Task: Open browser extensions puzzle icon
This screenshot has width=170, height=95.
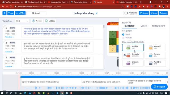Action: click(x=159, y=7)
